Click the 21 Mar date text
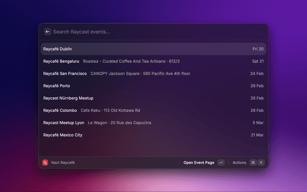Screen dimensions: 307x192 tap(257, 135)
